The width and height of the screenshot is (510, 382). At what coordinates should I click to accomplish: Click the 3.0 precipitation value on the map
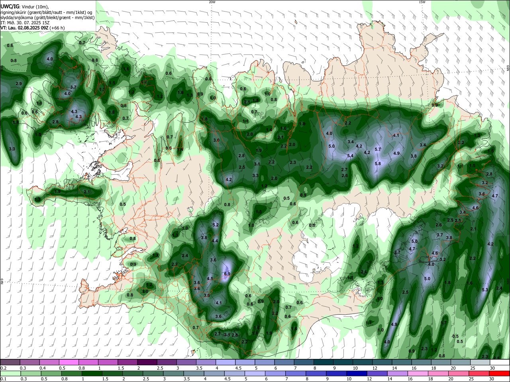point(216,140)
